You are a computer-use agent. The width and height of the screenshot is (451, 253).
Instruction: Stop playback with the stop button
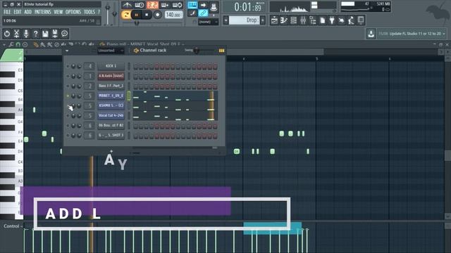[147, 15]
